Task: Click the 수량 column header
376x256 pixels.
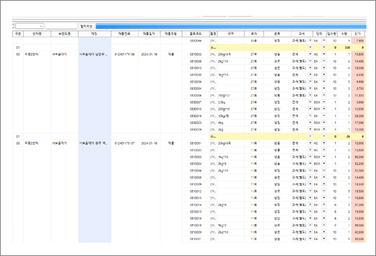Action: pos(344,34)
